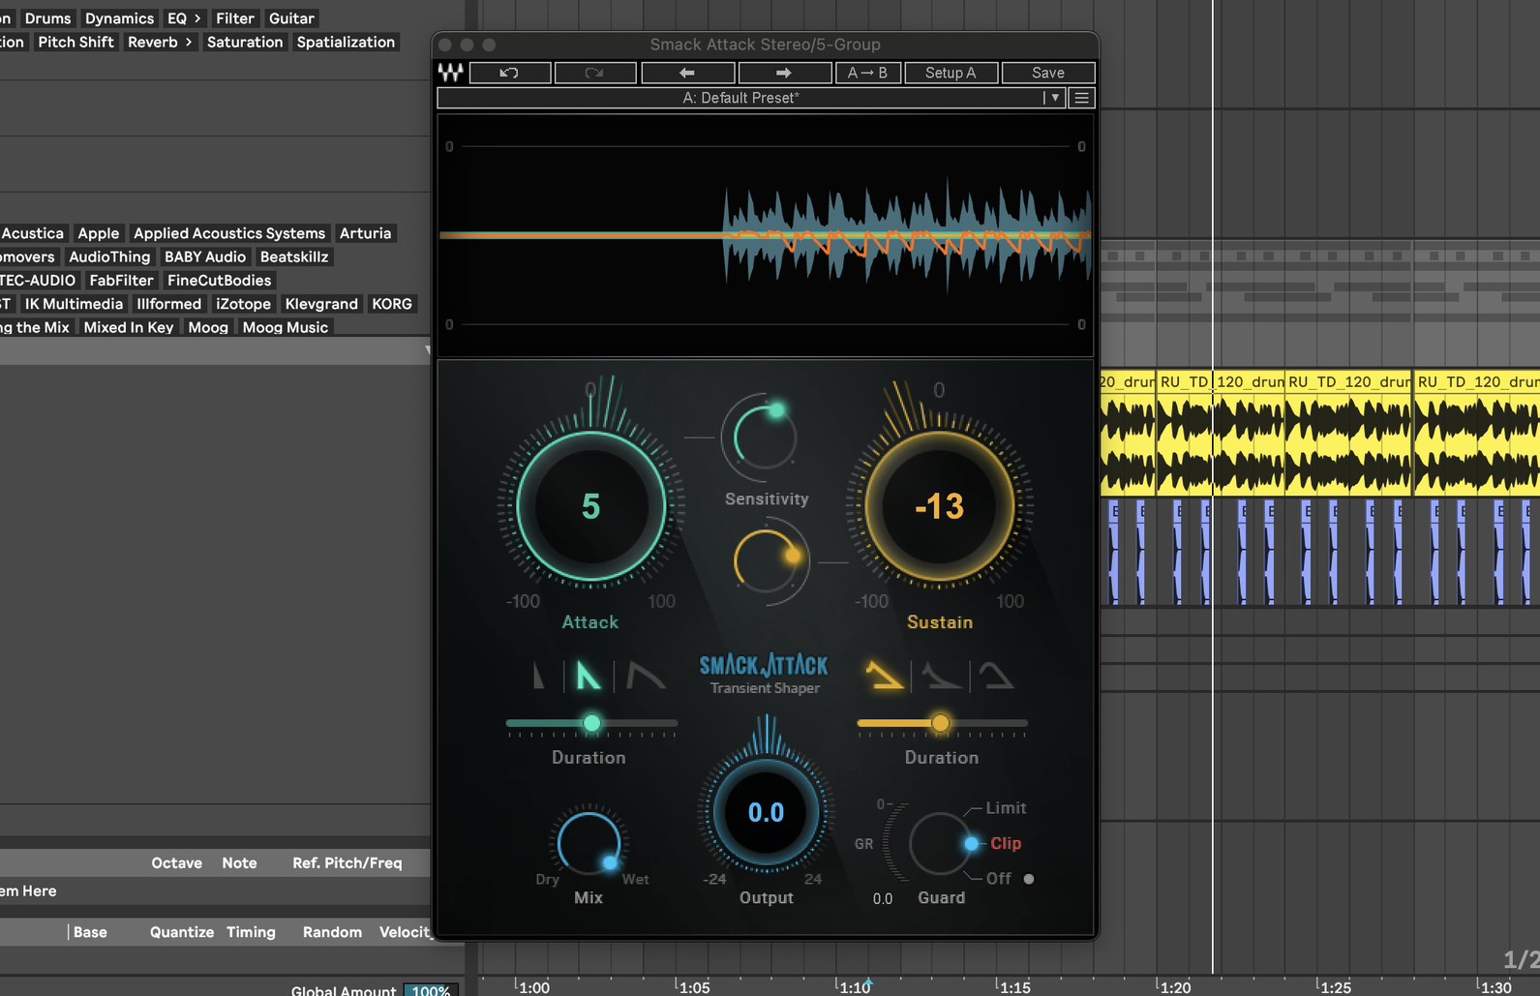
Task: Turn Guard mode Off
Action: (999, 878)
